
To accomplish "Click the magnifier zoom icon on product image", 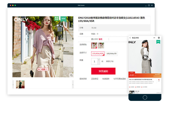I will (x=71, y=75).
